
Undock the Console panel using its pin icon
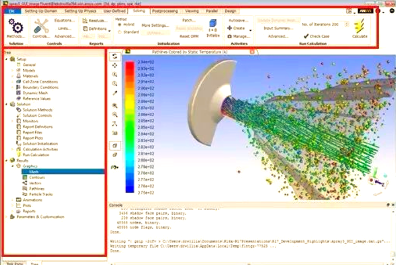click(388, 205)
